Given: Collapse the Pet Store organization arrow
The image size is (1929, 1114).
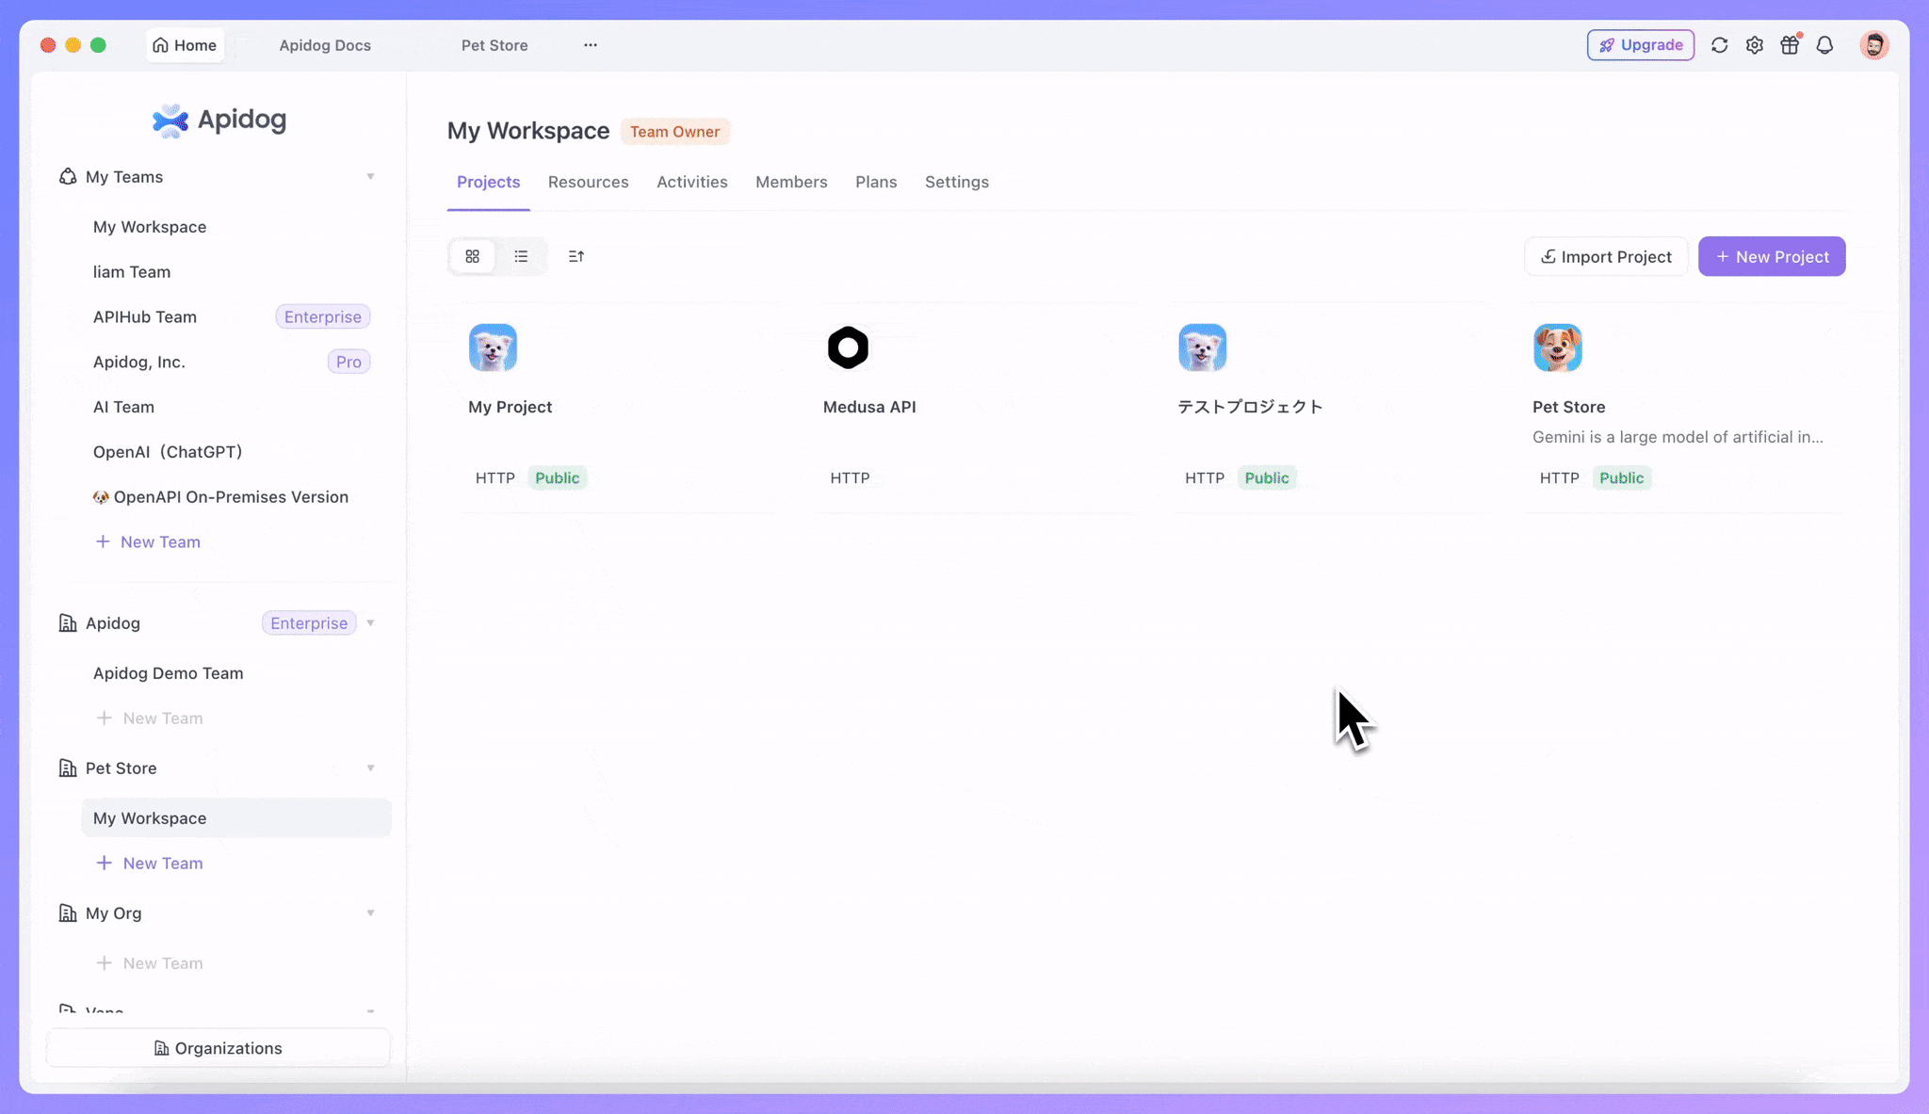Looking at the screenshot, I should click(370, 768).
